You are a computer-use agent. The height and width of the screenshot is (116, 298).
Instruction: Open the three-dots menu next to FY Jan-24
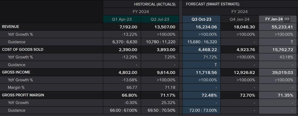287,19
